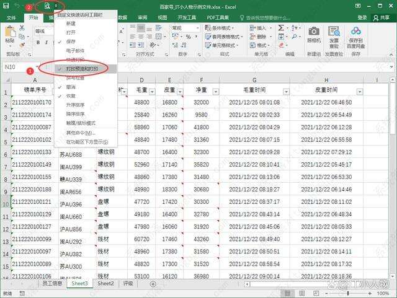Switch to the Sheet2 worksheet tab
This screenshot has width=397, height=298.
[x=105, y=284]
